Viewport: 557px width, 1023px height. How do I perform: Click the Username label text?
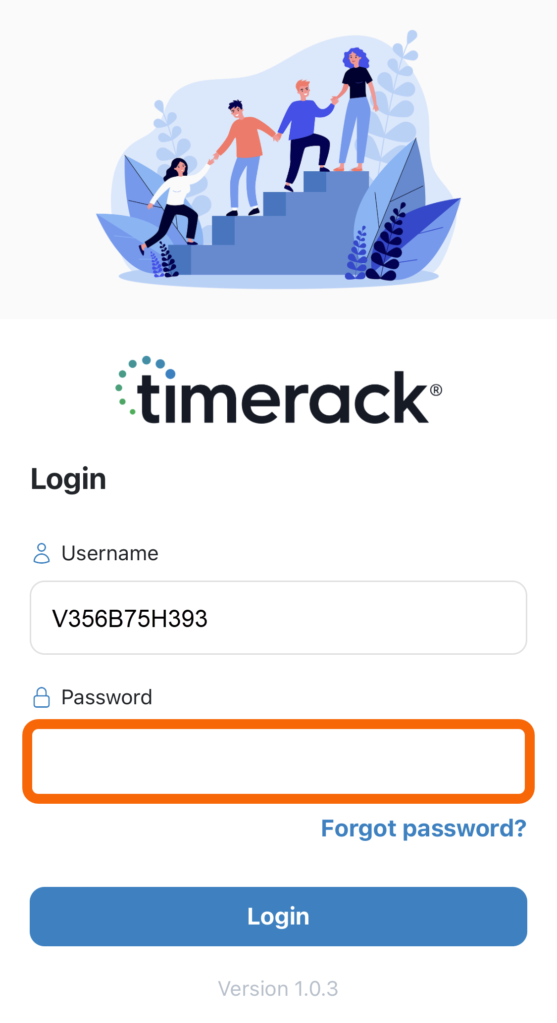pos(110,553)
